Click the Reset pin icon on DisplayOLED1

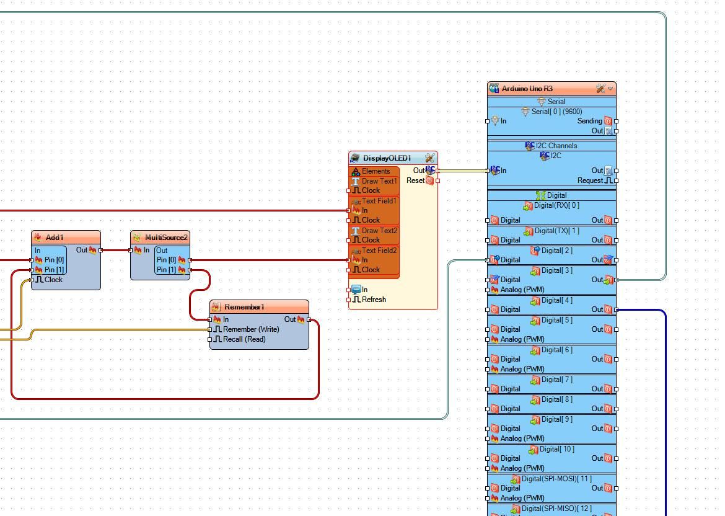point(429,180)
